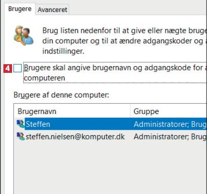Click the divider between the Brugernavn and Gruppe headers
207x194 pixels.
(x=130, y=111)
